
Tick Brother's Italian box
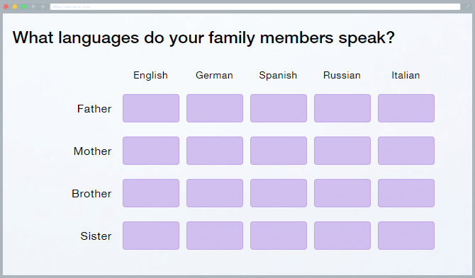406,193
